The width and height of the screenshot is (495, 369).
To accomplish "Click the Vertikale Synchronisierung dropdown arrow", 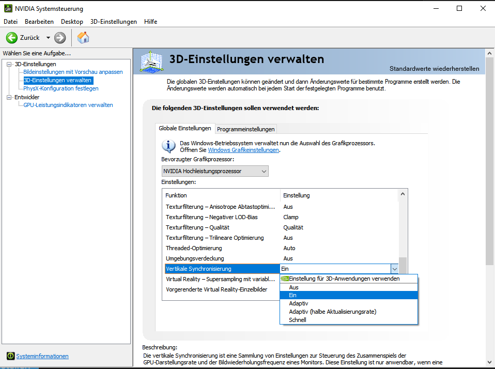I will coord(395,269).
